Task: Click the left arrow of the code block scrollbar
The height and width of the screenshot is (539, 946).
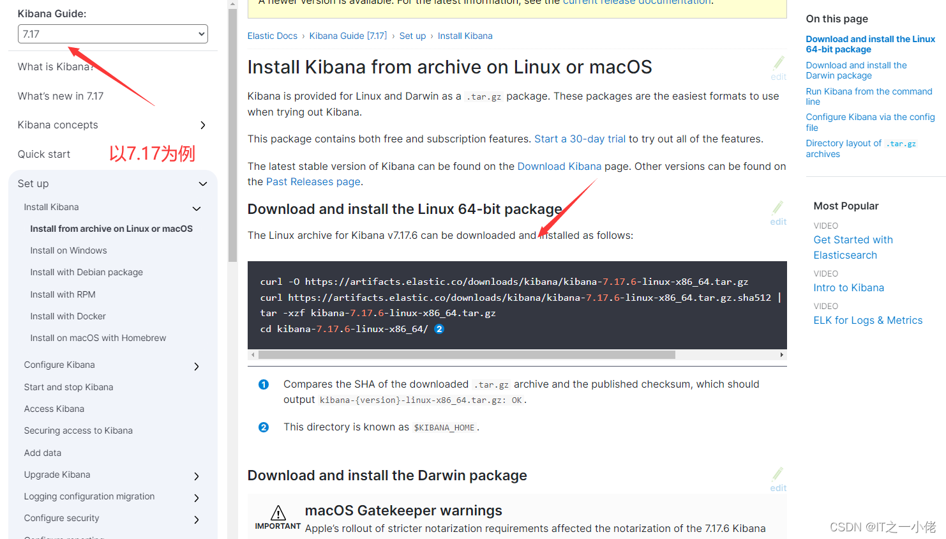Action: [x=253, y=354]
